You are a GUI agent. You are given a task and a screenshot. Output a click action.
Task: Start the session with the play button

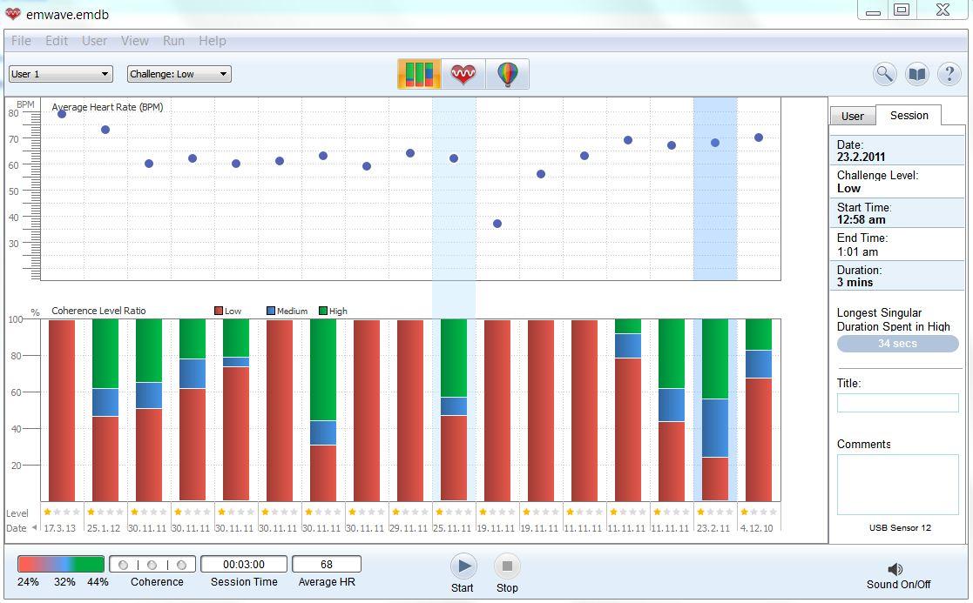tap(463, 566)
